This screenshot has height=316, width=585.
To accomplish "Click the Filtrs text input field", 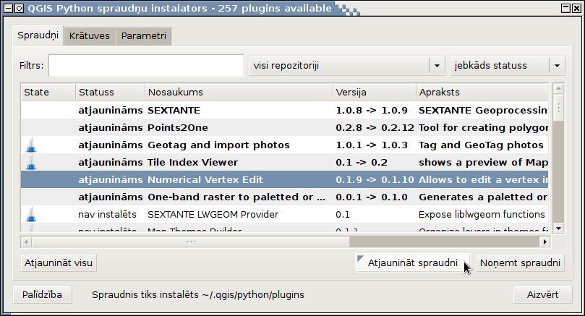I will pyautogui.click(x=146, y=66).
